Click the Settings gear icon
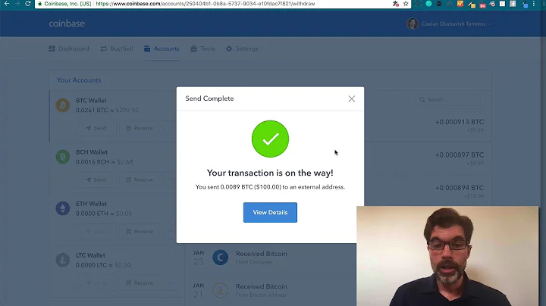This screenshot has width=546, height=306. pos(229,48)
